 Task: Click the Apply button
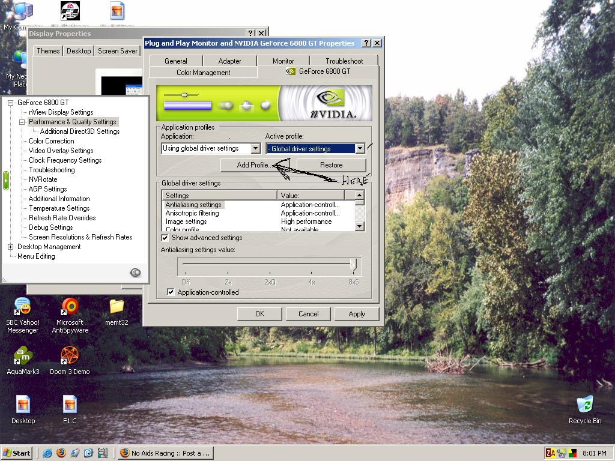click(356, 314)
